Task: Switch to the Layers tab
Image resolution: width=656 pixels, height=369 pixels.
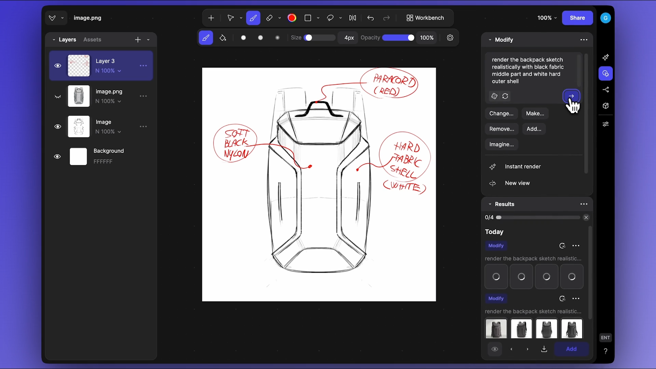Action: [67, 40]
